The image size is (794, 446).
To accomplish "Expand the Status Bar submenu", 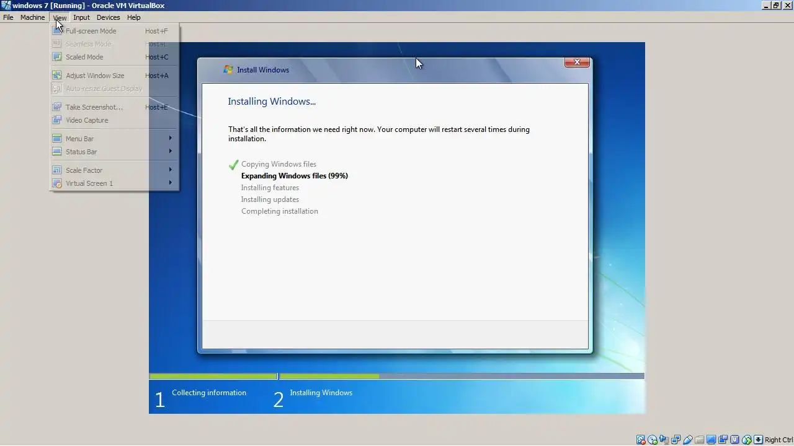I will point(115,152).
